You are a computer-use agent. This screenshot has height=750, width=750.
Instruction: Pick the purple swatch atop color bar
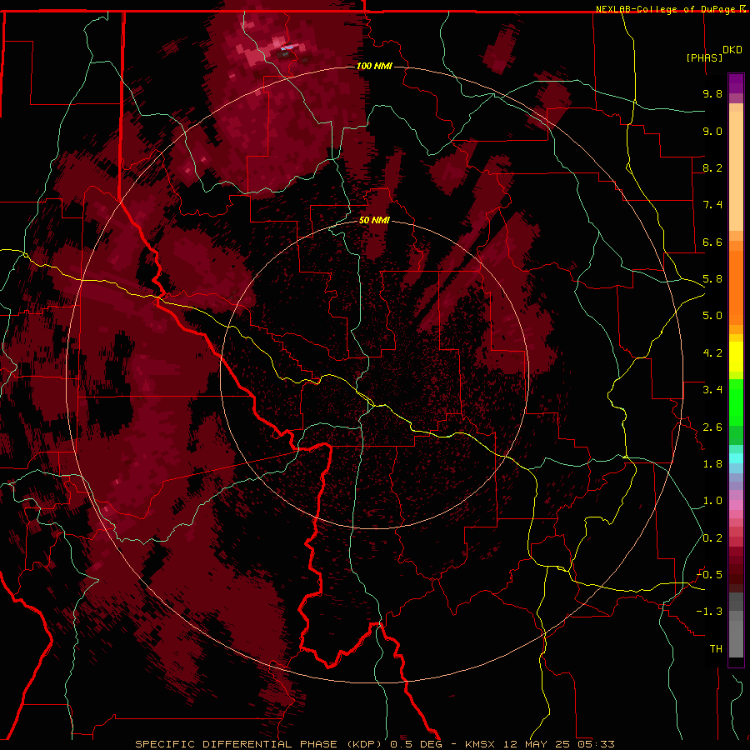pyautogui.click(x=736, y=83)
